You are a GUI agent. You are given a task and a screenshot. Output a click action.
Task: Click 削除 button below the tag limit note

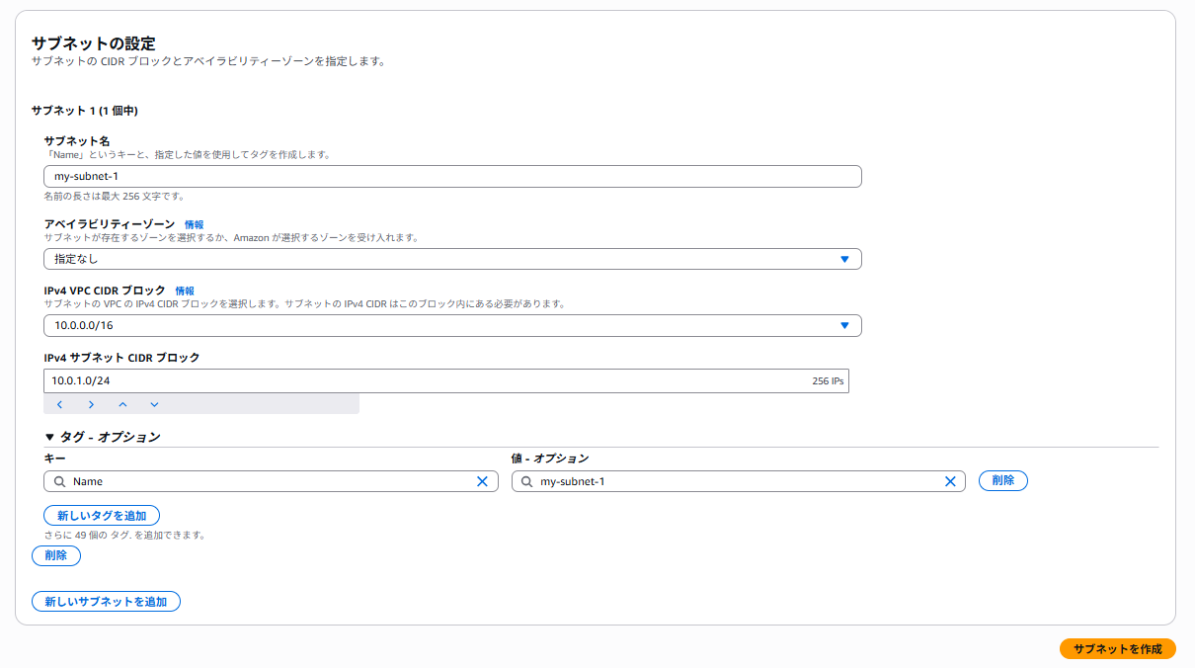click(56, 555)
